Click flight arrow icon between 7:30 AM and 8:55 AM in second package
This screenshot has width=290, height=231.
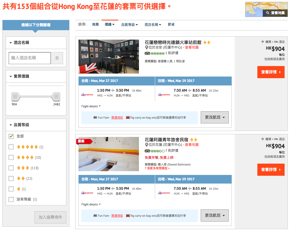point(190,188)
